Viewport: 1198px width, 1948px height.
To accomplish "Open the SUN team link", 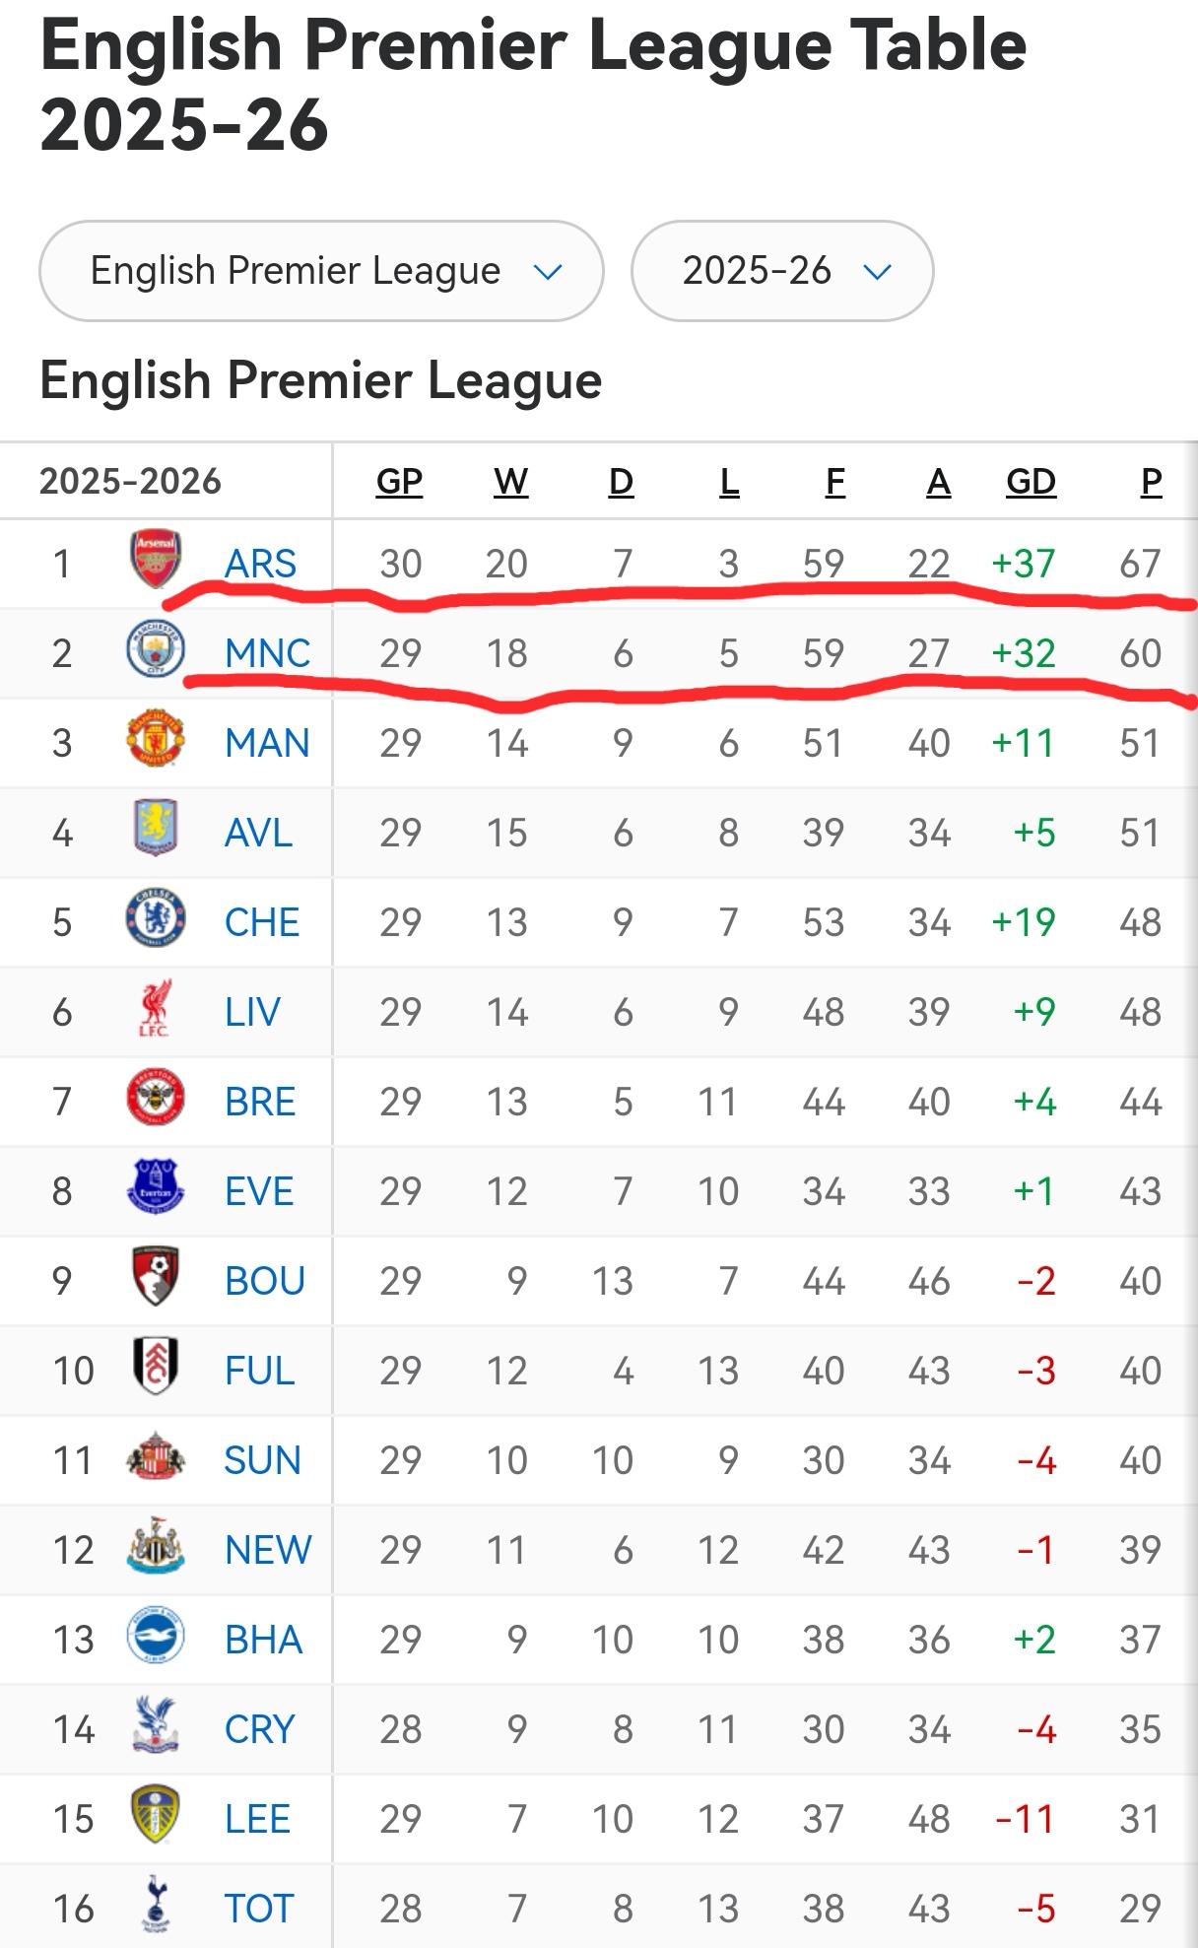I will point(262,1460).
